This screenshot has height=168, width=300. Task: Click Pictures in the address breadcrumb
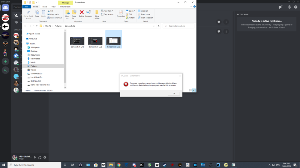58,26
